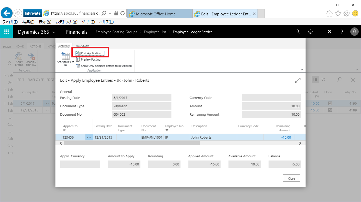Open the search magnifier in Dynamics header
The width and height of the screenshot is (361, 202).
tap(298, 32)
